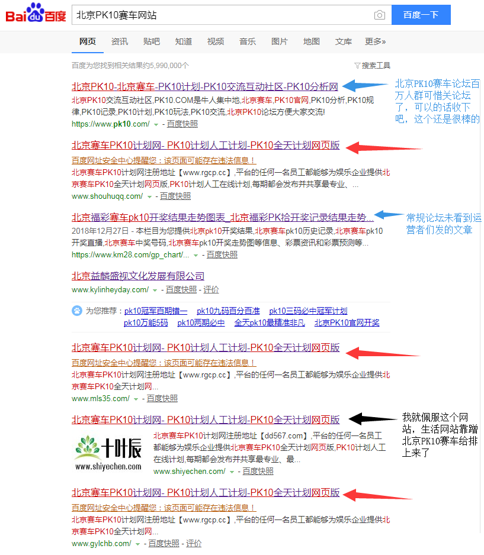The width and height of the screenshot is (484, 555).
Task: Open 百度快照 for the km28.com result
Action: 222,255
